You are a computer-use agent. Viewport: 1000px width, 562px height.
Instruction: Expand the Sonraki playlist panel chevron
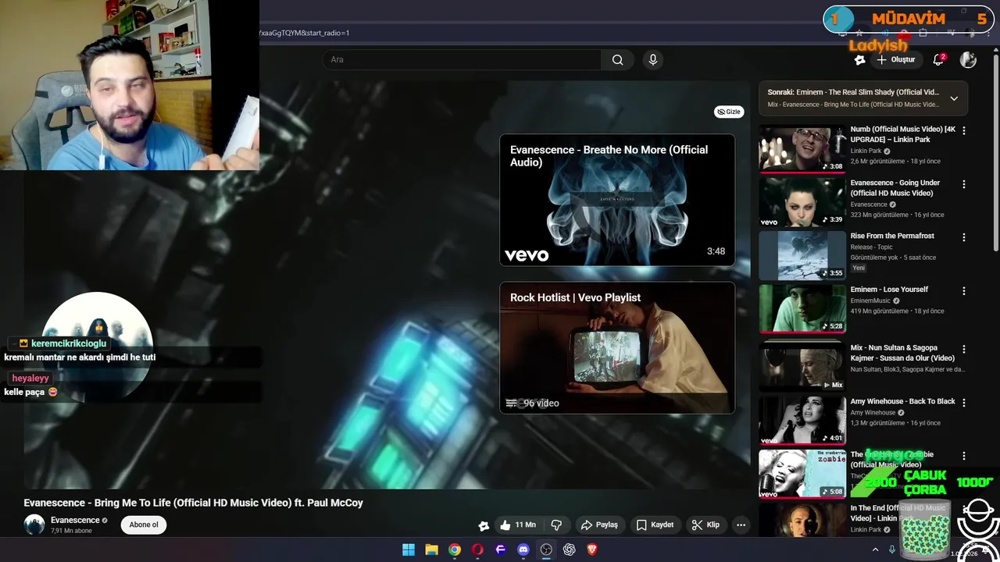(x=954, y=98)
